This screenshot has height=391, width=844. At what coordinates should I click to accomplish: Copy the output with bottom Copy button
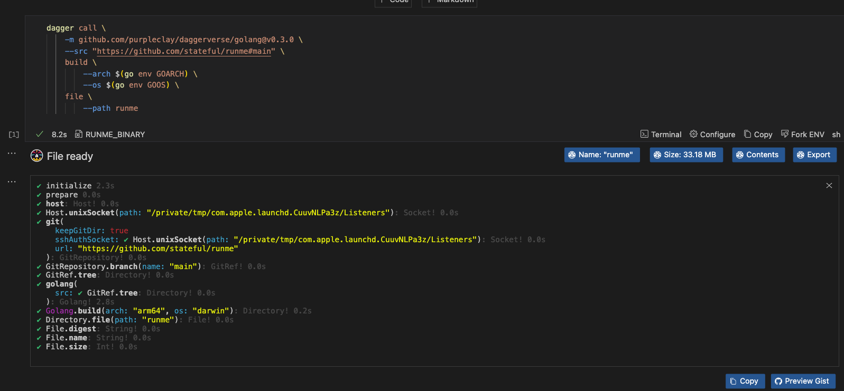coord(745,381)
